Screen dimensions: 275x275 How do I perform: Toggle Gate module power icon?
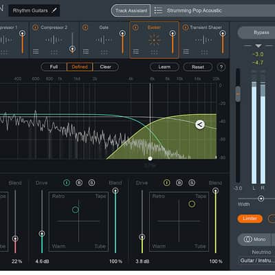[x=85, y=27]
